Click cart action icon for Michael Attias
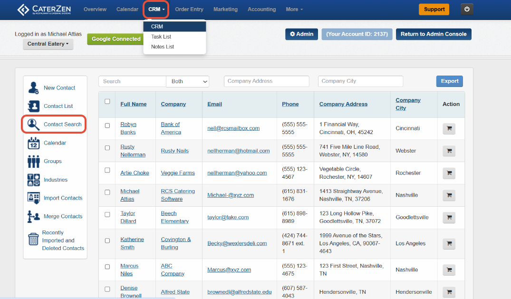The height and width of the screenshot is (299, 511). 449,195
